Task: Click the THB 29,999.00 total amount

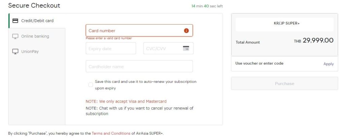Action: coord(314,41)
